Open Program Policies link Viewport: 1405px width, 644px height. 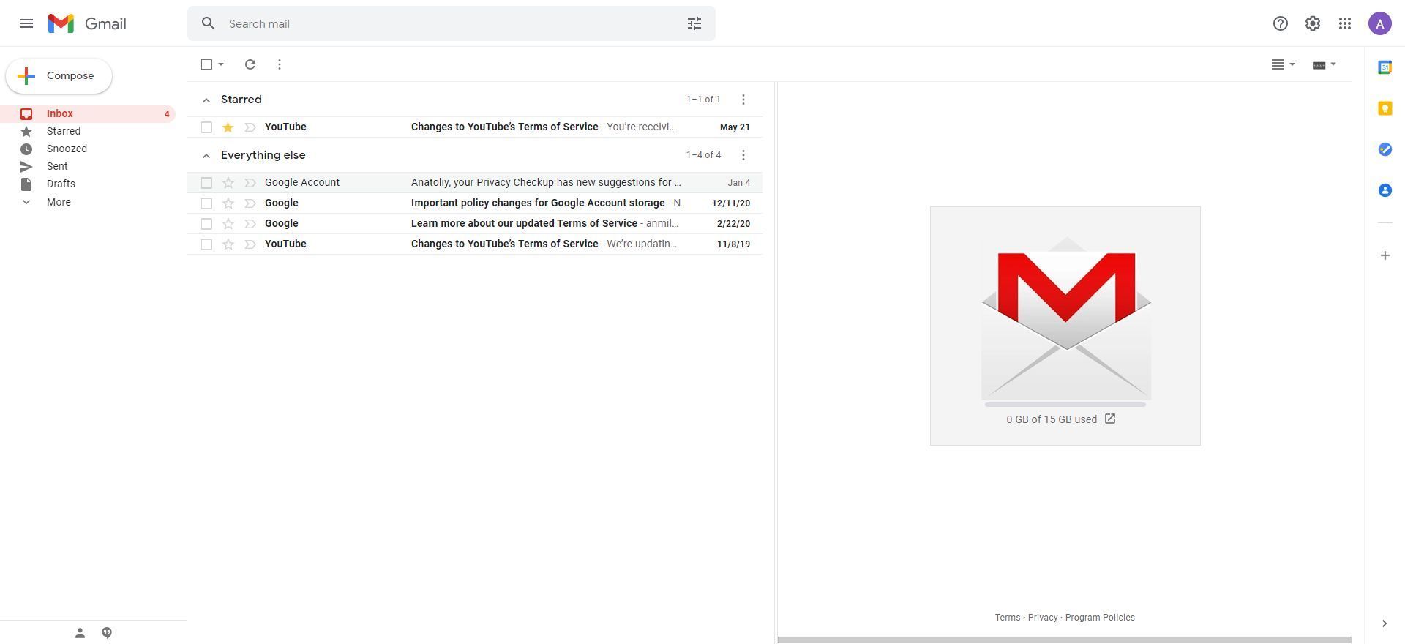coord(1100,618)
